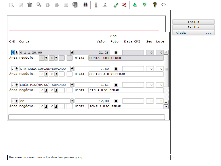Click the C/D field showing C
Viewport: 221px width, 166px height.
13,53
